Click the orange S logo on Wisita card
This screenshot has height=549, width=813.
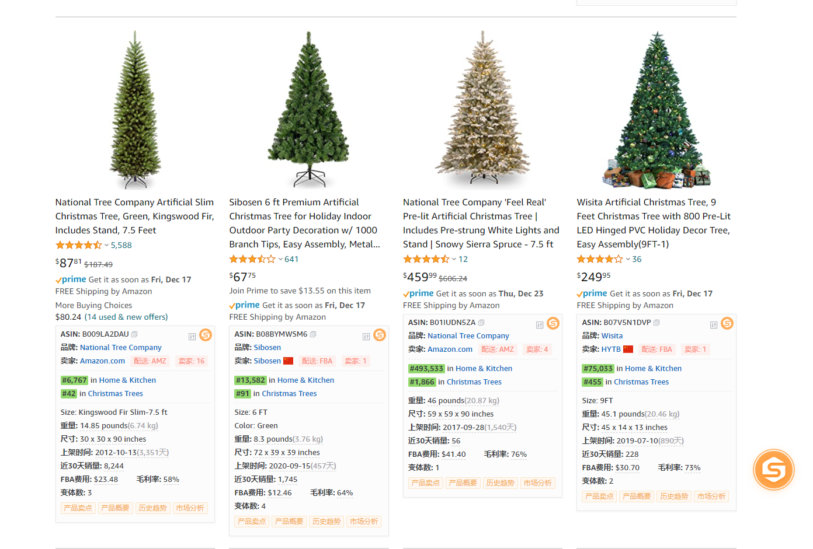tap(727, 323)
